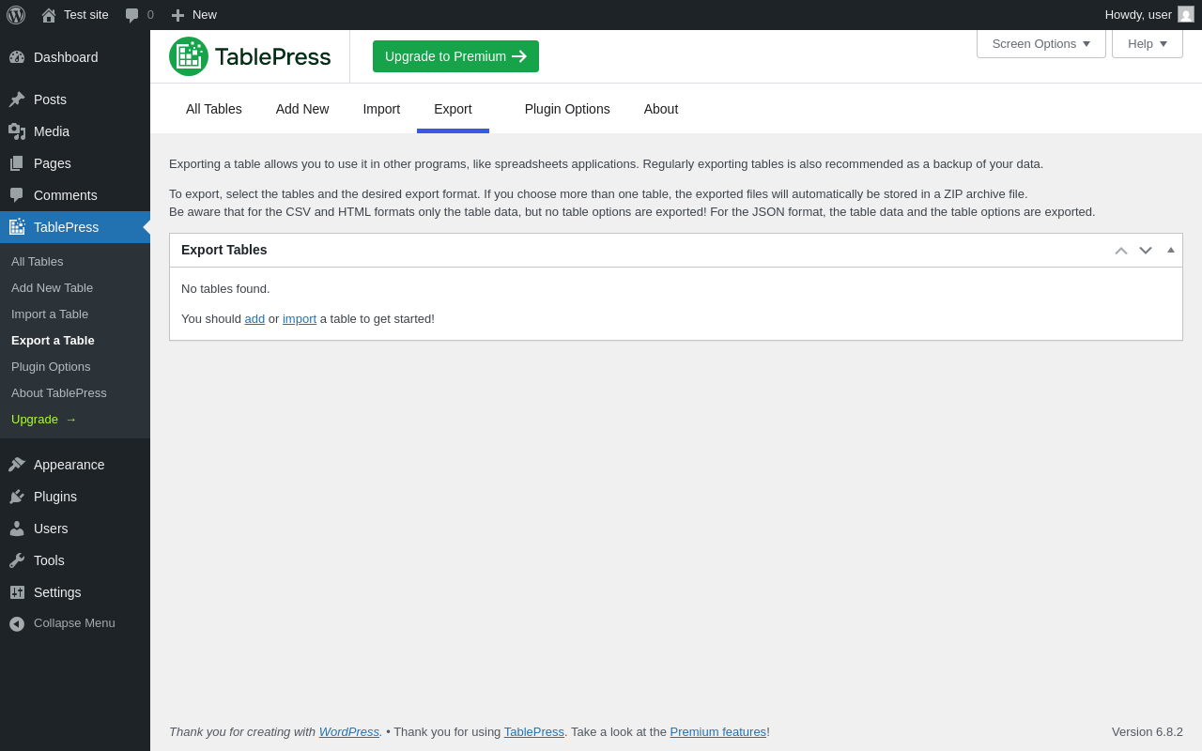The width and height of the screenshot is (1202, 751).
Task: Click the TablePress green logo
Action: (x=250, y=56)
